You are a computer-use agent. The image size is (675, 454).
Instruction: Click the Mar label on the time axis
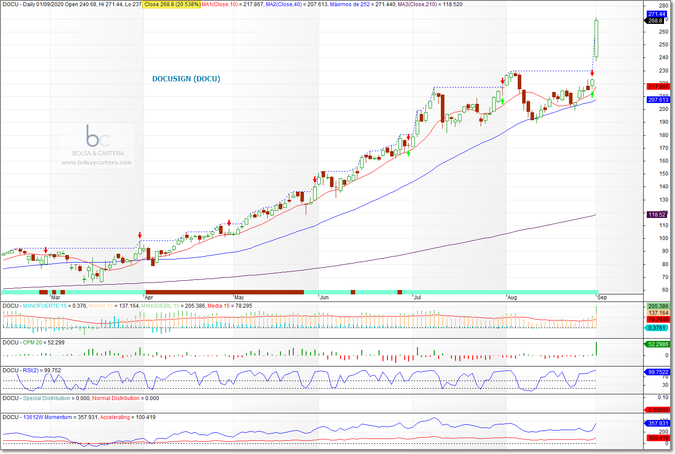pyautogui.click(x=56, y=298)
